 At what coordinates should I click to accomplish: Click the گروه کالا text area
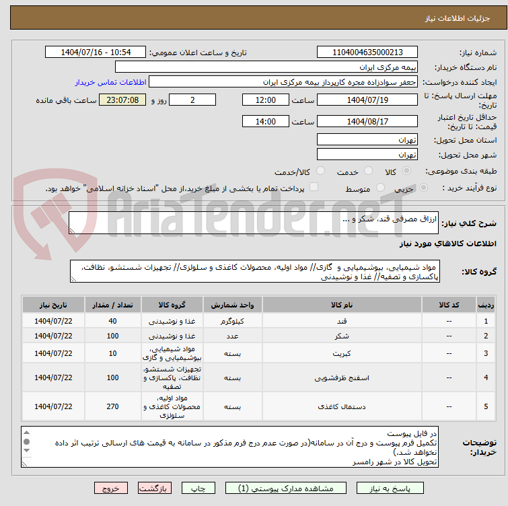(x=254, y=271)
